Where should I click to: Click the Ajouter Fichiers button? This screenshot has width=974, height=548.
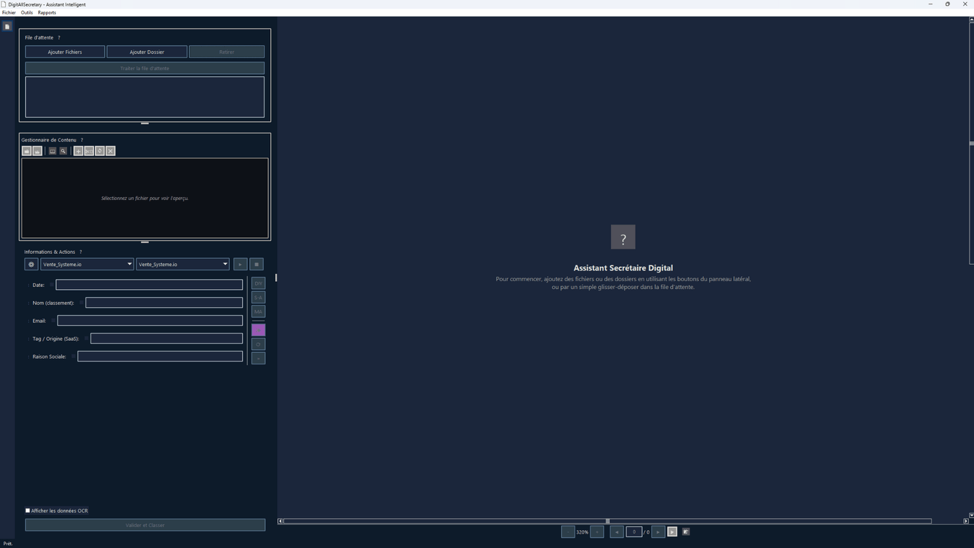click(65, 52)
